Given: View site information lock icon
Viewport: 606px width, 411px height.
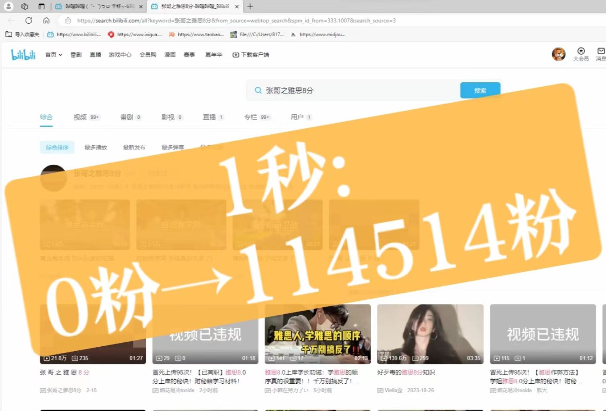Looking at the screenshot, I should [68, 20].
